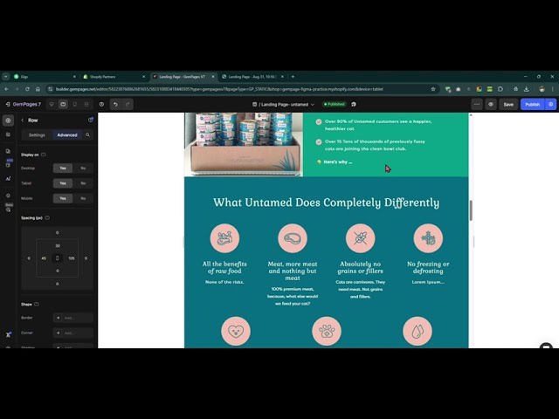Open version history clock icon

coord(101,105)
